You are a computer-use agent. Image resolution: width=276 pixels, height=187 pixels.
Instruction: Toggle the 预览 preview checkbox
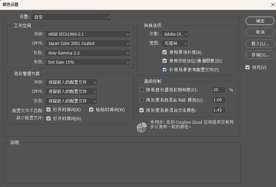(247, 67)
